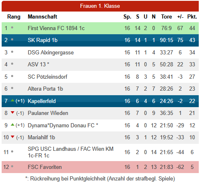Image resolution: width=200 pixels, height=185 pixels.
Task: Click gray dot in SK Rapid 1b row
Action: (12, 40)
